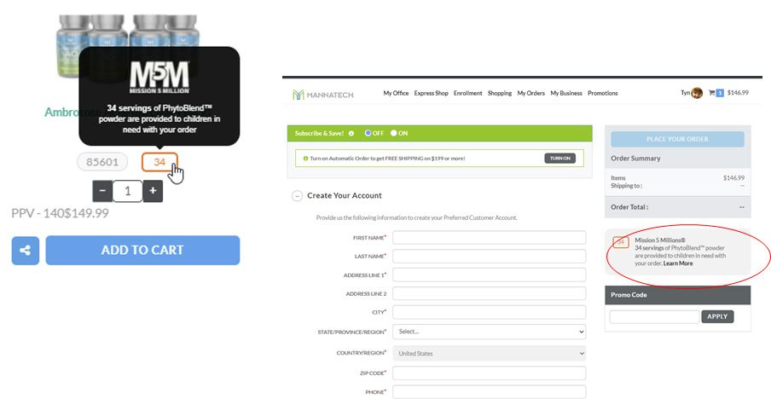Image resolution: width=771 pixels, height=399 pixels.
Task: Click the 85601 item number pill
Action: pos(102,162)
